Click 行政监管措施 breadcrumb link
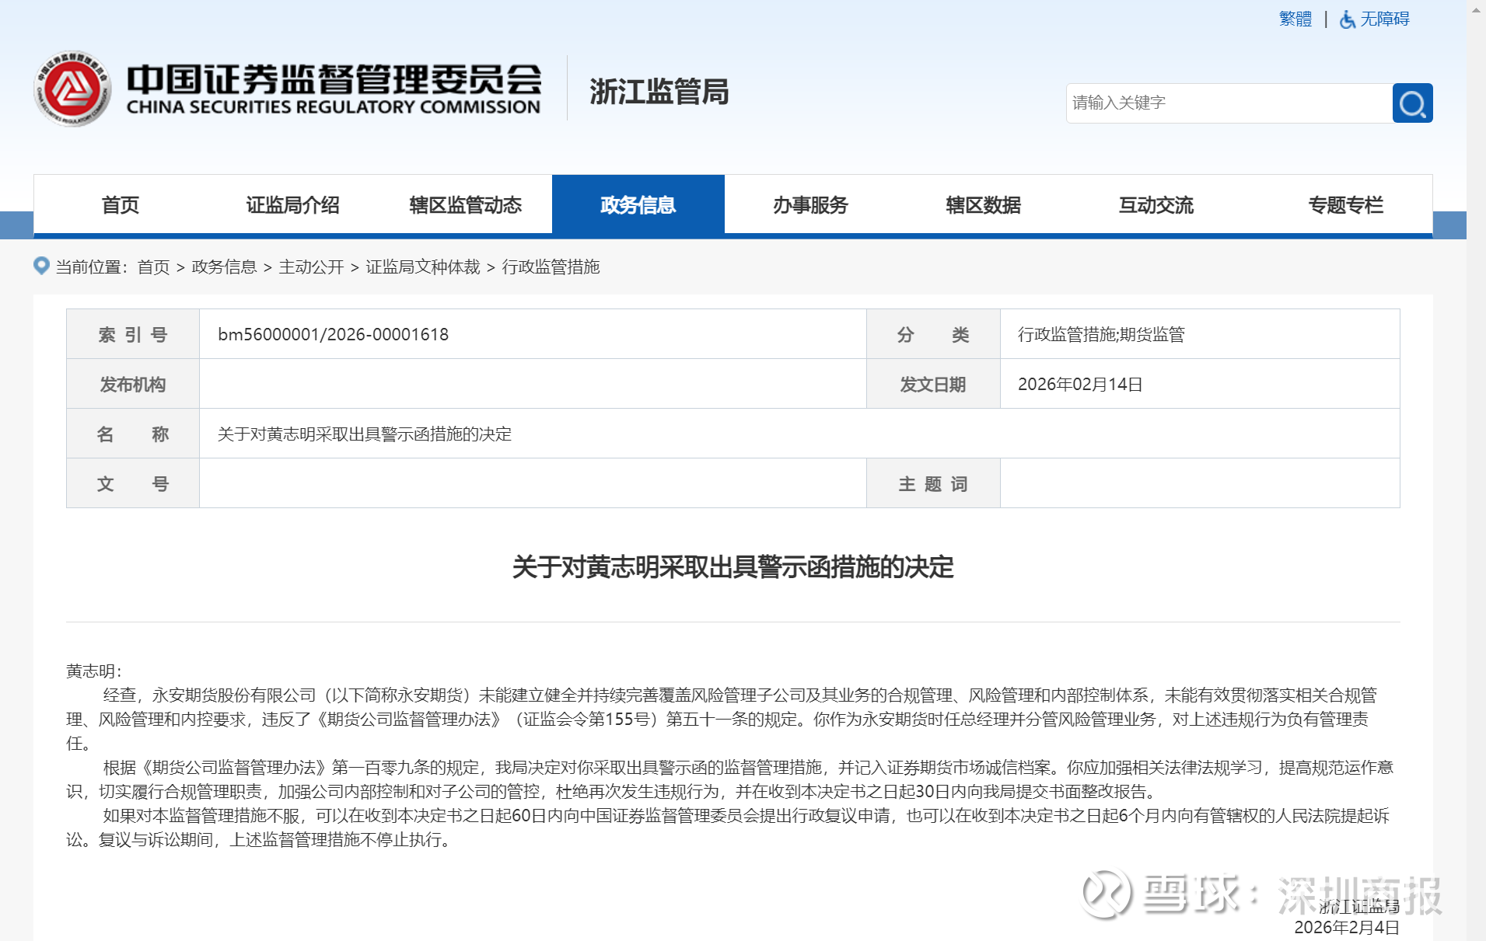1486x941 pixels. click(x=551, y=267)
